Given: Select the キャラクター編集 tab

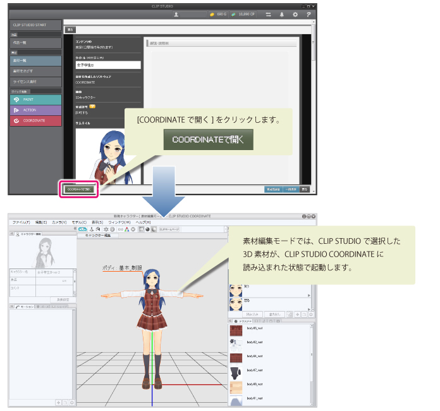Looking at the screenshot, I should (x=98, y=236).
